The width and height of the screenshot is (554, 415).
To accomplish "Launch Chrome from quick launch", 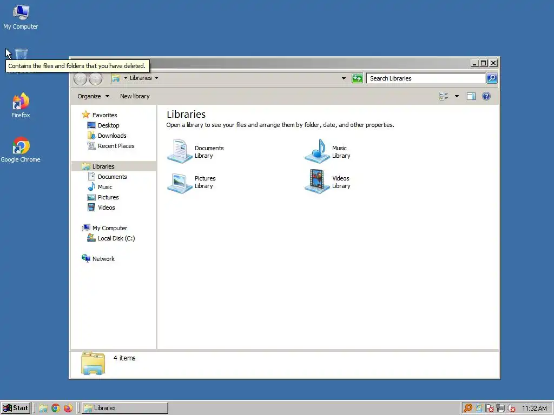I will (x=56, y=409).
